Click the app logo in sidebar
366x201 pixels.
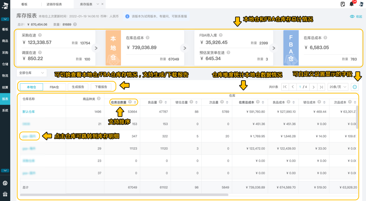pyautogui.click(x=5, y=6)
